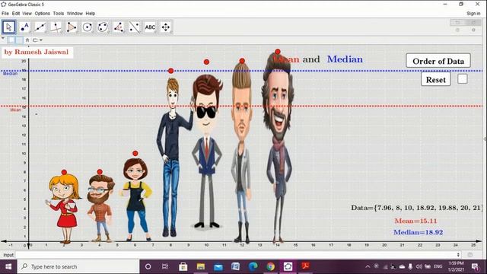Click the red point above the bearded man with glasses
The height and width of the screenshot is (274, 487).
(x=100, y=172)
